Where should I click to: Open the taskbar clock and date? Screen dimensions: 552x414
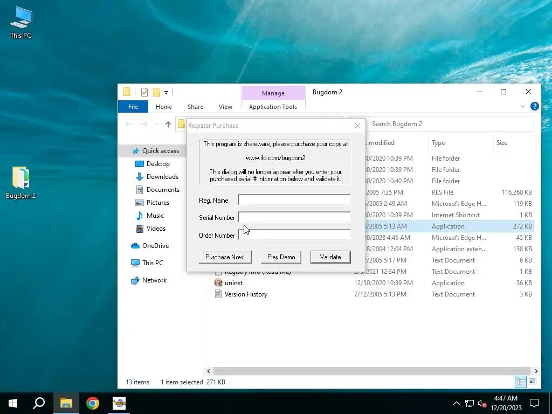[506, 403]
